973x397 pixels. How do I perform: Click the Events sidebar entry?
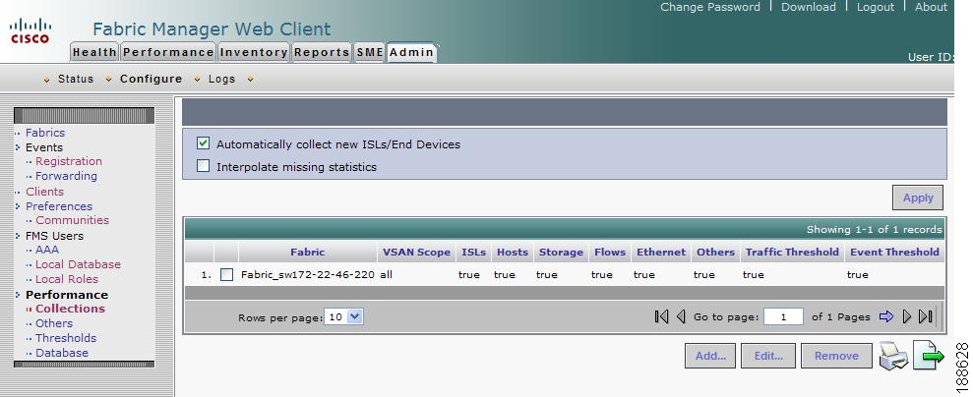click(44, 147)
